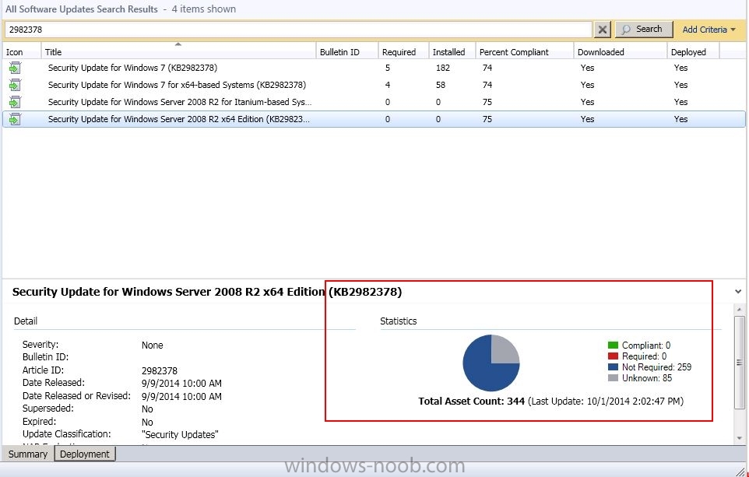Click the blue Not Required legend swatch
The width and height of the screenshot is (749, 477).
tap(613, 367)
